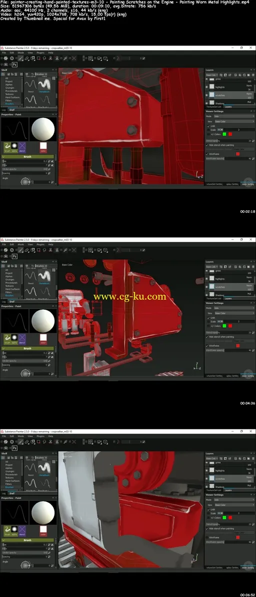Viewport: 256px width, 597px height.
Task: Select the Smudge tool in 00:06:52 frame
Action: pos(44,442)
